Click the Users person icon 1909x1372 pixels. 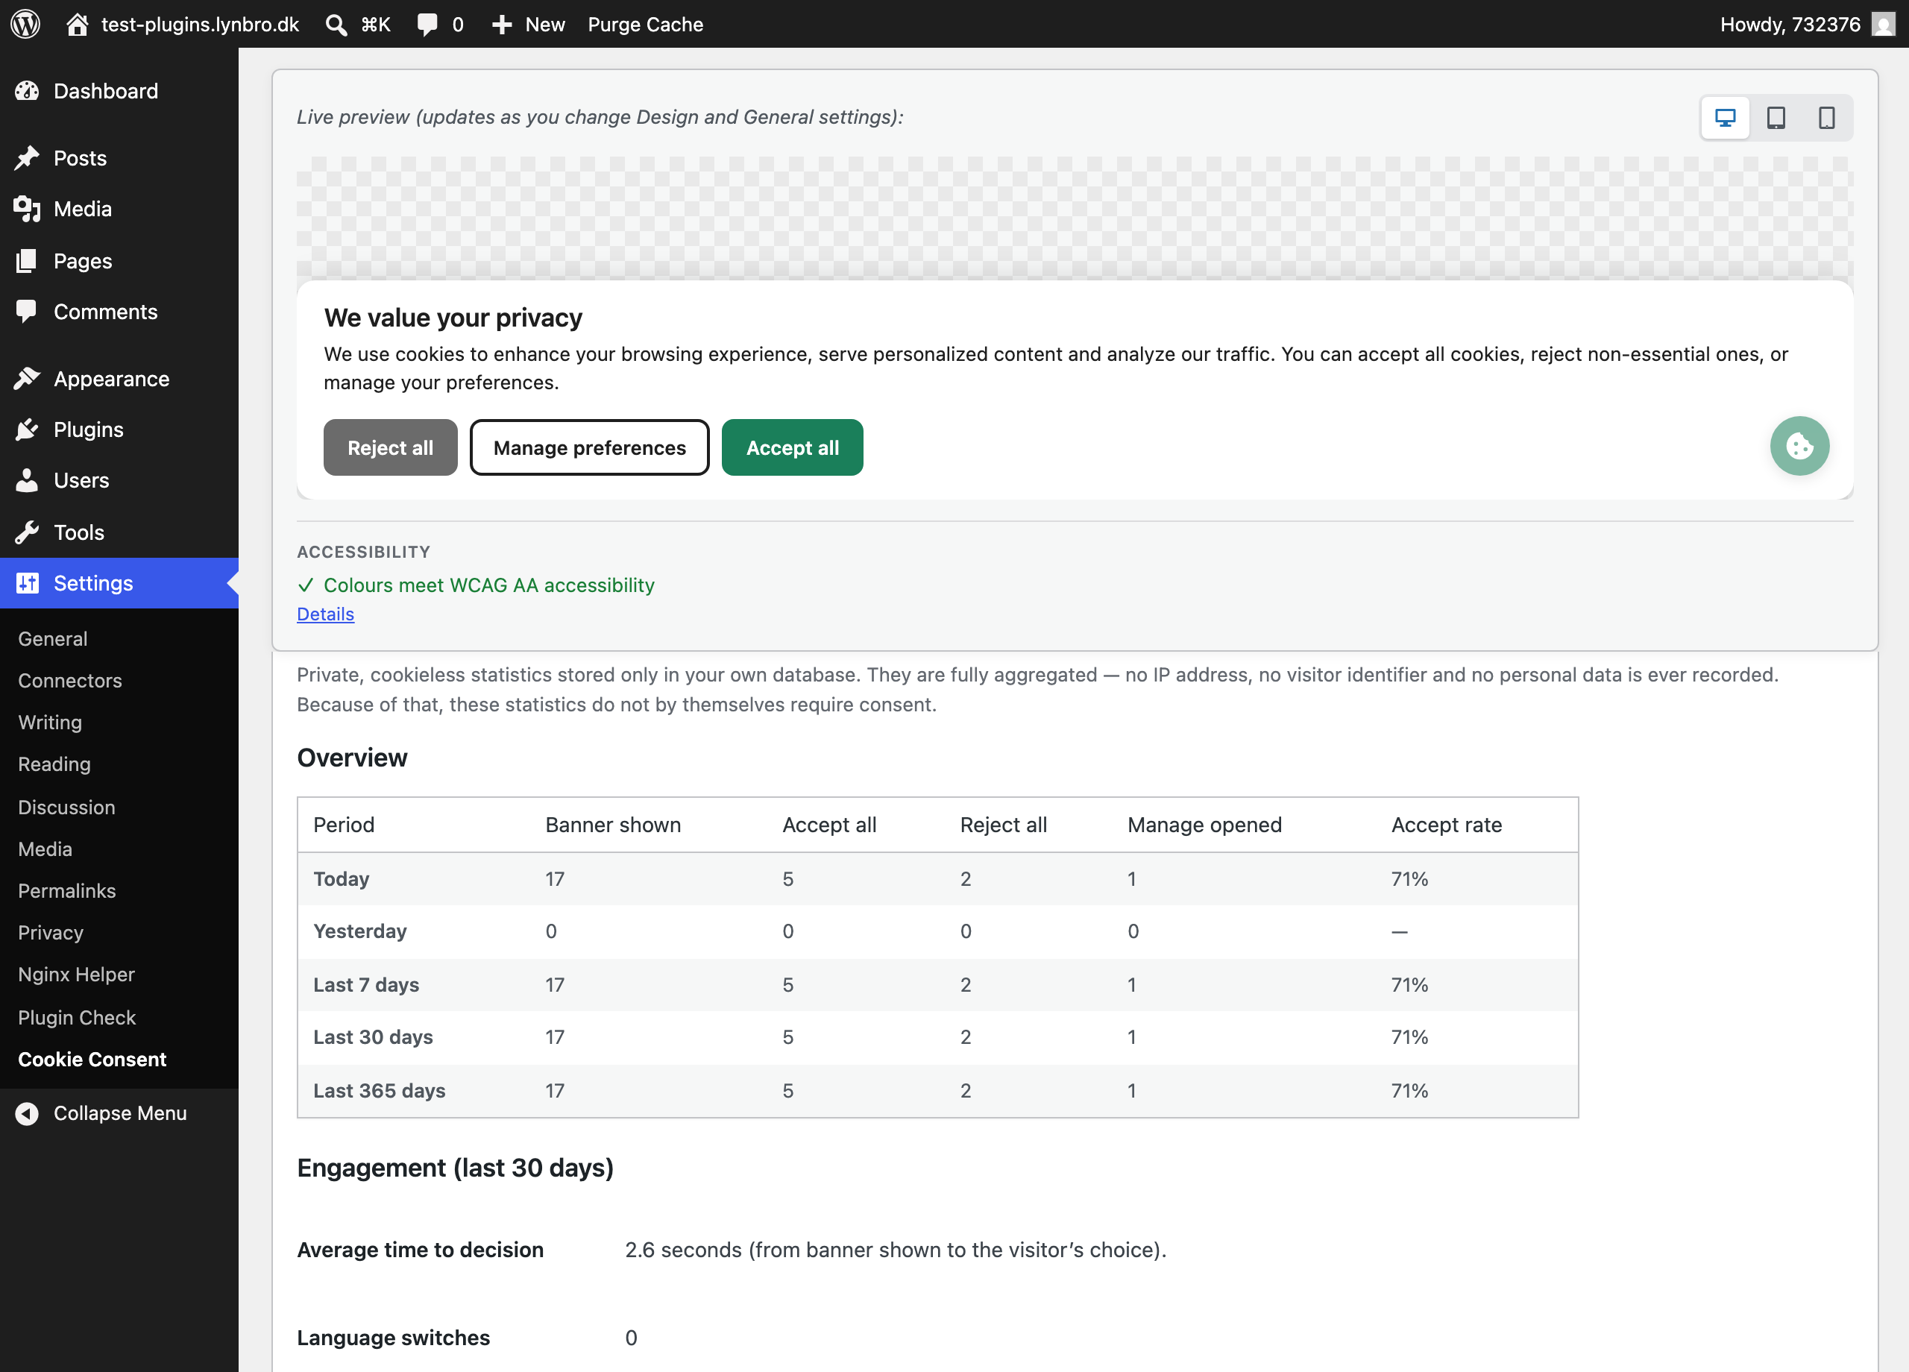coord(27,479)
